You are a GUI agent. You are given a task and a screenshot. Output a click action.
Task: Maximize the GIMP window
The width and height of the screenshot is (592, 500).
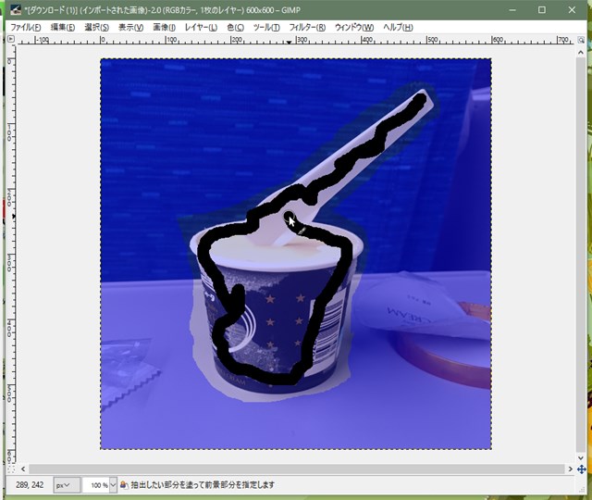(542, 9)
